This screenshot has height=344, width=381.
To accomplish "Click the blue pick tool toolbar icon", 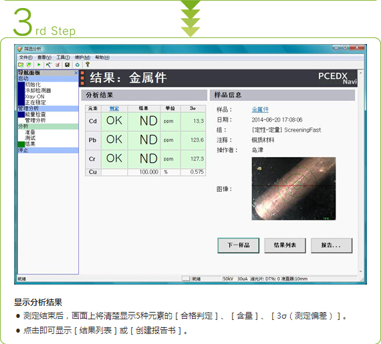I will [x=49, y=65].
